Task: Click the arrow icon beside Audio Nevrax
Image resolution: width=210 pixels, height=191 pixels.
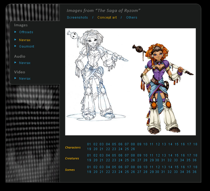Action: coord(15,62)
